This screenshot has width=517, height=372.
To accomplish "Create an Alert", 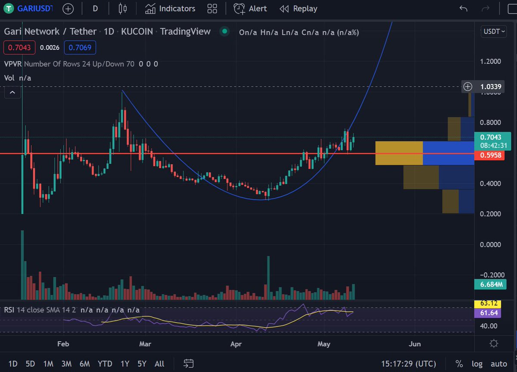I will (x=250, y=9).
